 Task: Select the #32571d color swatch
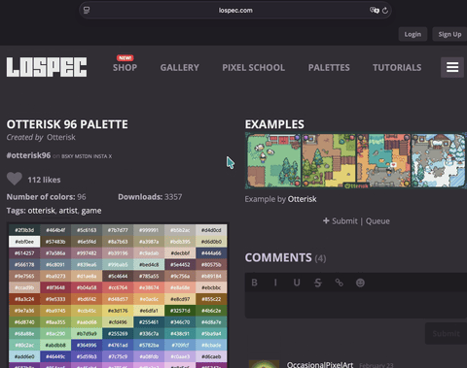coord(180,311)
